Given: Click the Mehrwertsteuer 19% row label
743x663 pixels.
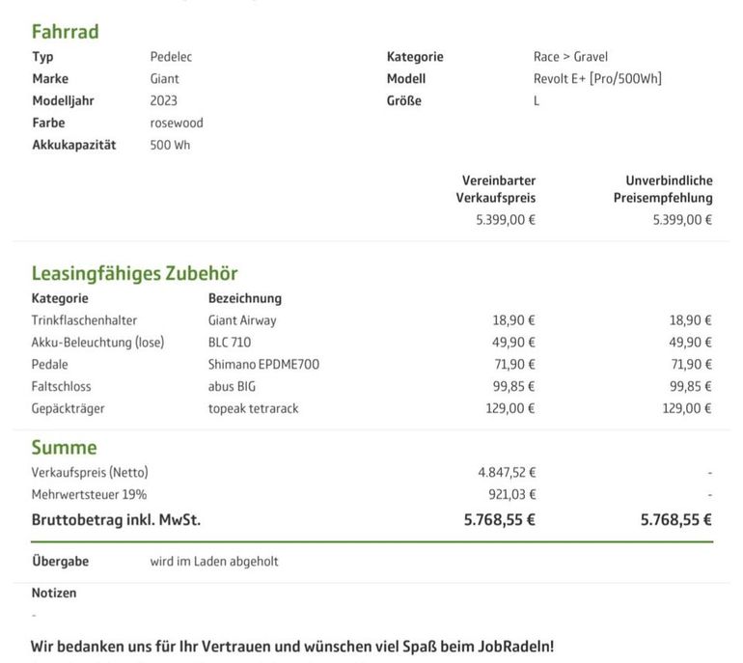Looking at the screenshot, I should point(89,495).
